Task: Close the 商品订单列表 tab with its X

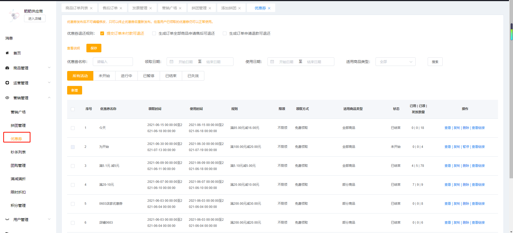Action: [91, 8]
